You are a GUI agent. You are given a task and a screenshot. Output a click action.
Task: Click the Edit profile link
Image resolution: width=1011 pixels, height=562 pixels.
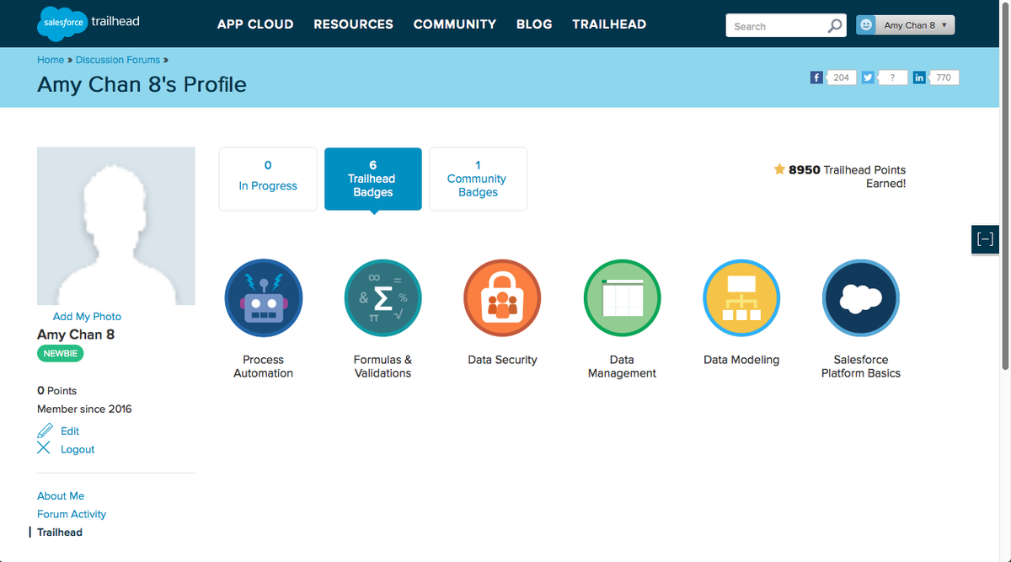point(70,431)
